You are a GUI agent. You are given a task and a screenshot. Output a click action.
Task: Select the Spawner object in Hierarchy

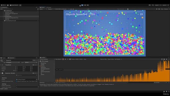point(9,17)
